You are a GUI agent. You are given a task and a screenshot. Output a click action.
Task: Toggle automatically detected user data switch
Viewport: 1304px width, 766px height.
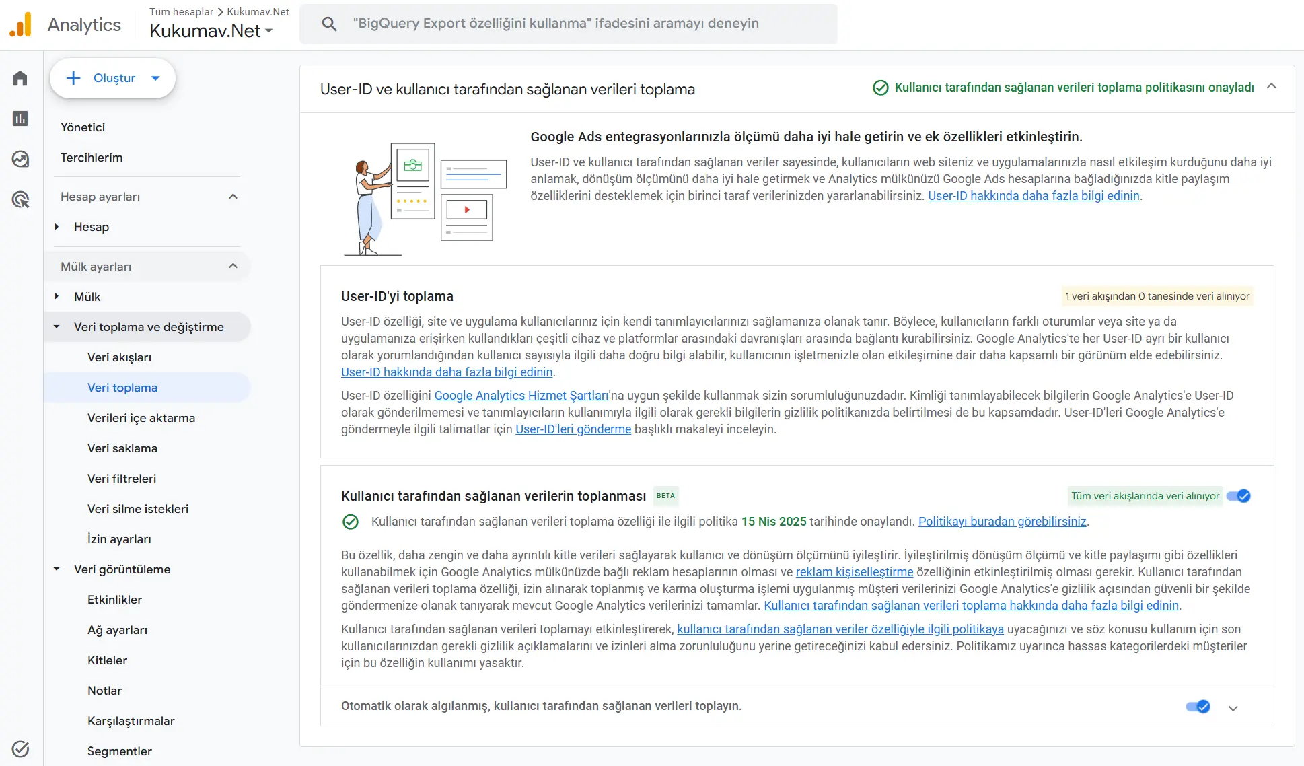[x=1198, y=706]
